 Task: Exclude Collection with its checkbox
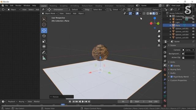click(x=170, y=16)
